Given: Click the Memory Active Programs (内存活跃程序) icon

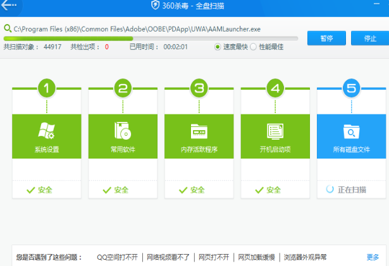Looking at the screenshot, I should 199,131.
